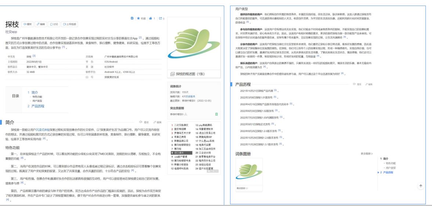Click the 词条图册 section heading
This screenshot has height=206, width=432.
pyautogui.click(x=243, y=154)
